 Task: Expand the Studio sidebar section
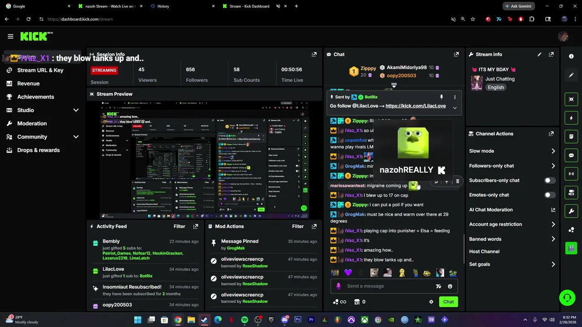(76, 110)
